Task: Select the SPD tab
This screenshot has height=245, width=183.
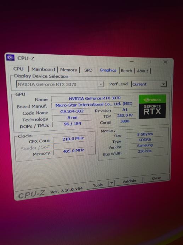Action: tap(88, 70)
